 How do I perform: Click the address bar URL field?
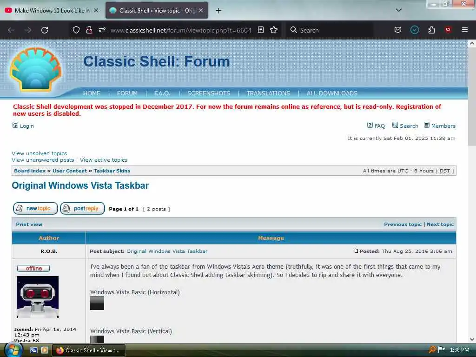click(x=181, y=30)
